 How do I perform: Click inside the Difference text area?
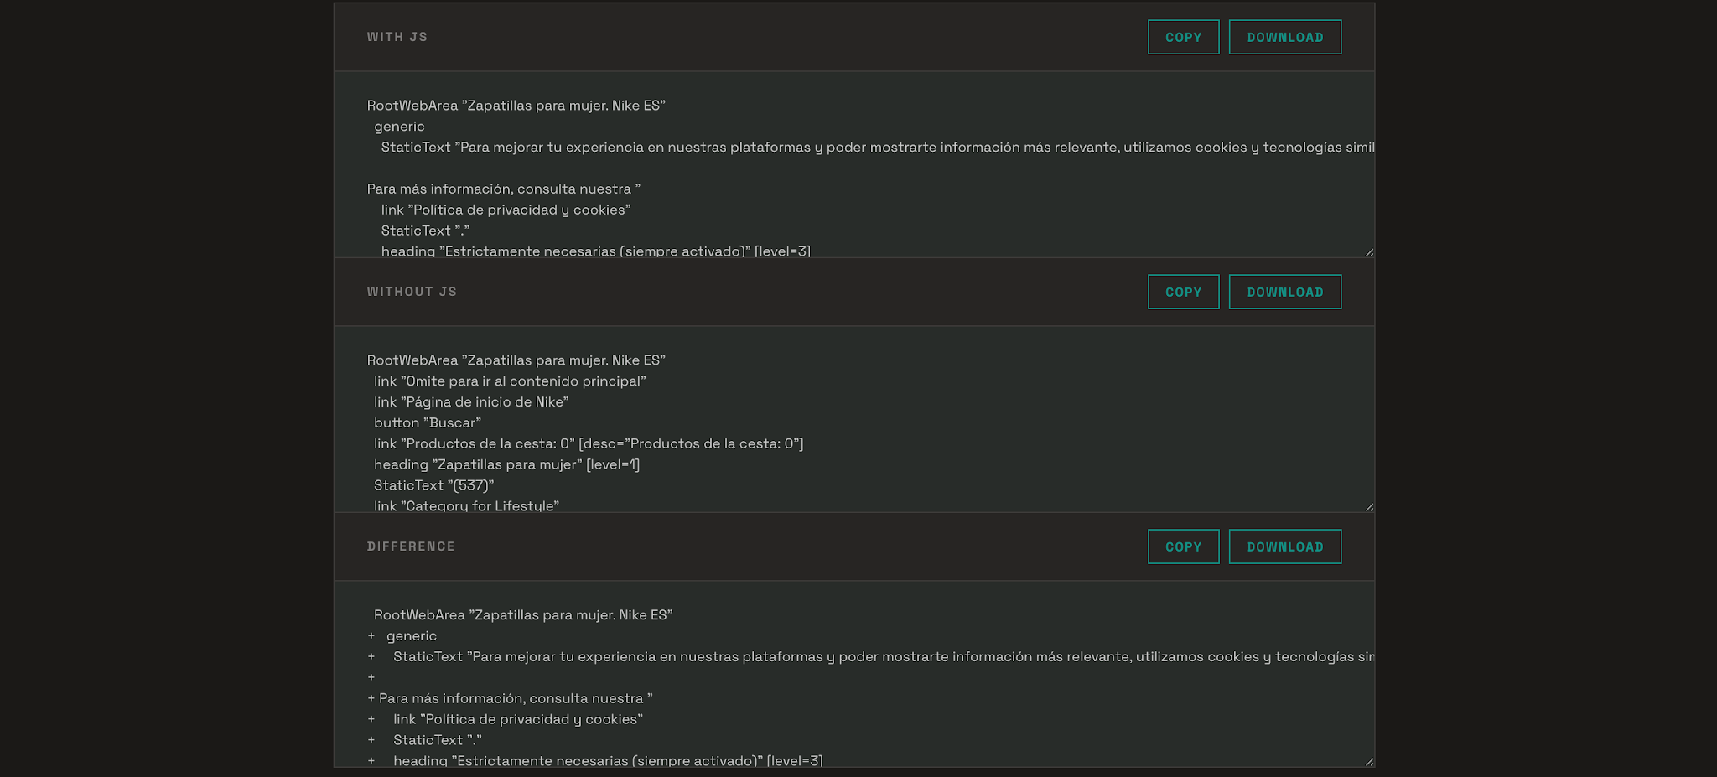point(854,675)
